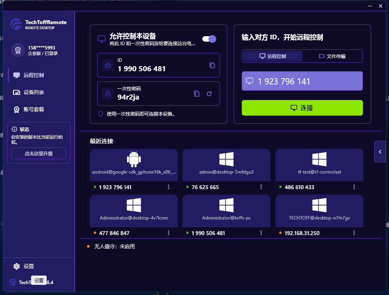
Task: Open the 远程控制 sidebar item
Action: (x=39, y=75)
